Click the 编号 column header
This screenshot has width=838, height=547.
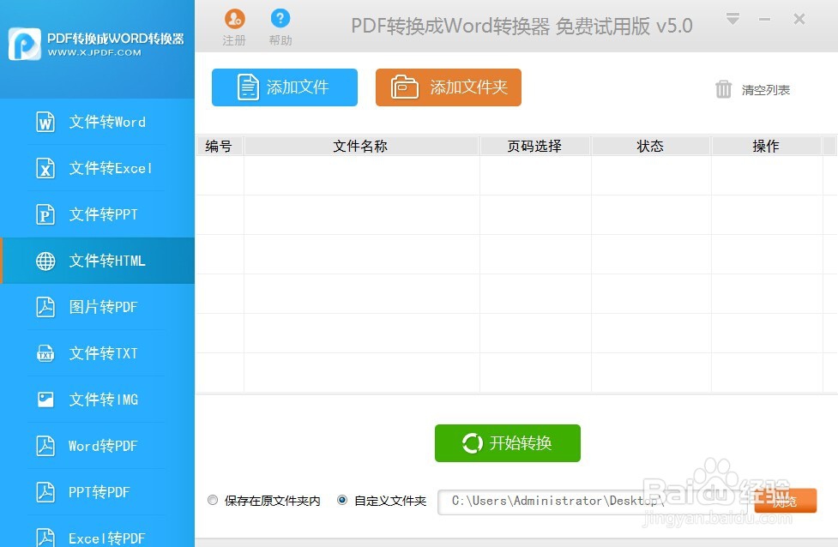[219, 146]
